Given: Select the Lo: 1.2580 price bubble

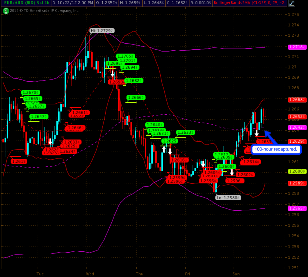Looking at the screenshot, I should [228, 198].
